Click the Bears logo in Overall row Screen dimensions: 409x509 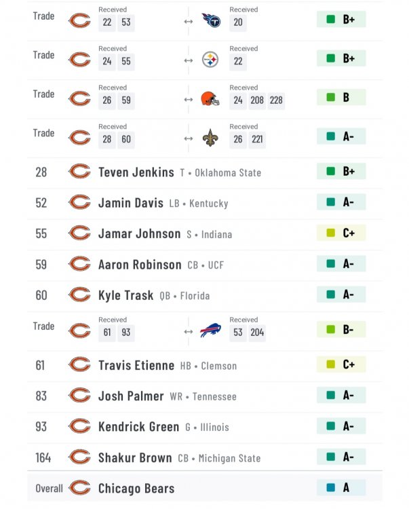click(x=79, y=488)
